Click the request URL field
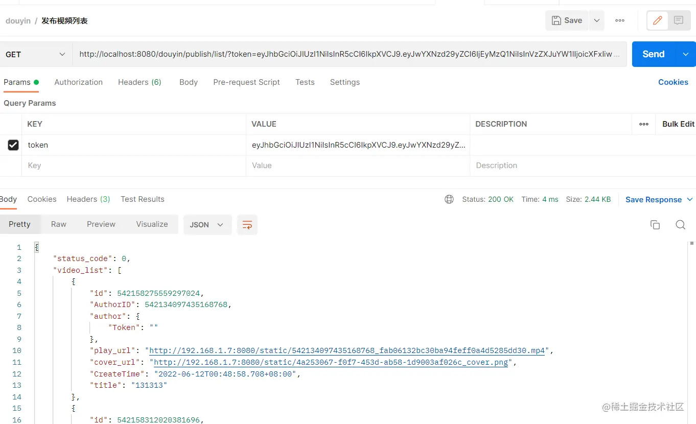This screenshot has height=424, width=696. pos(350,54)
